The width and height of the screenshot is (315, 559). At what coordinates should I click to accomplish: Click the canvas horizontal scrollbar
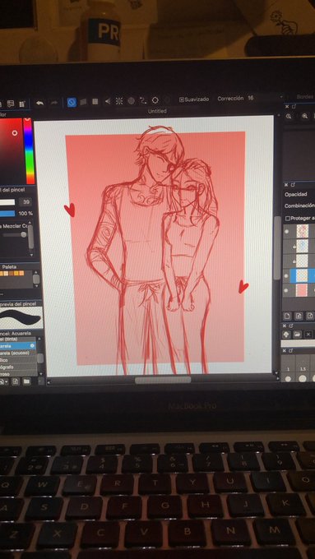tap(163, 380)
